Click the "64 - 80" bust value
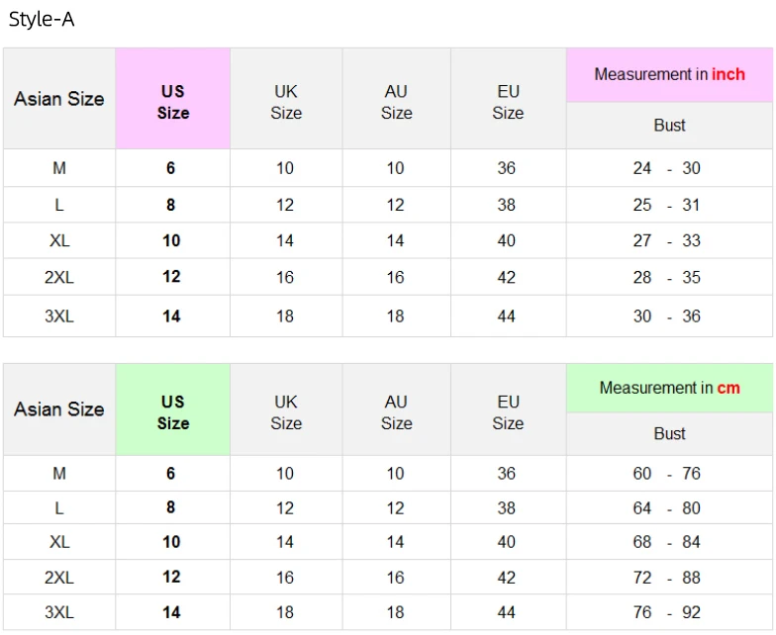 click(667, 507)
